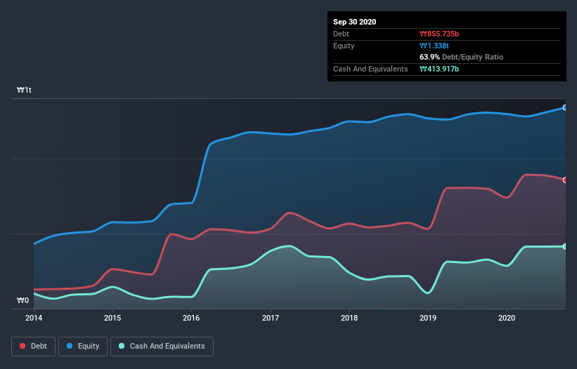Click the 63.9% Debt/Equity Ratio text
Viewport: 577px width, 369px height.
(462, 58)
